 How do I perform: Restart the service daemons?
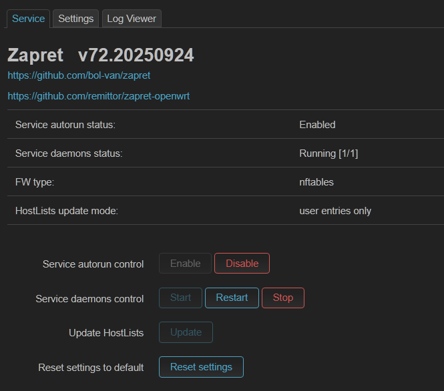pyautogui.click(x=232, y=298)
